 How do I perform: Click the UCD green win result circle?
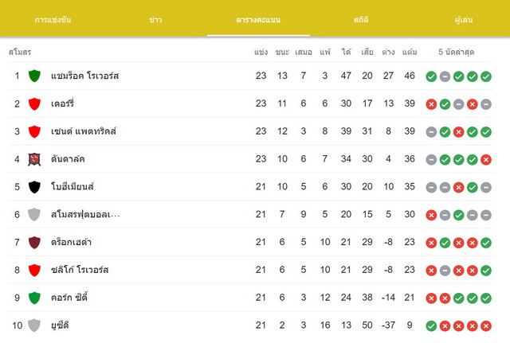click(431, 325)
